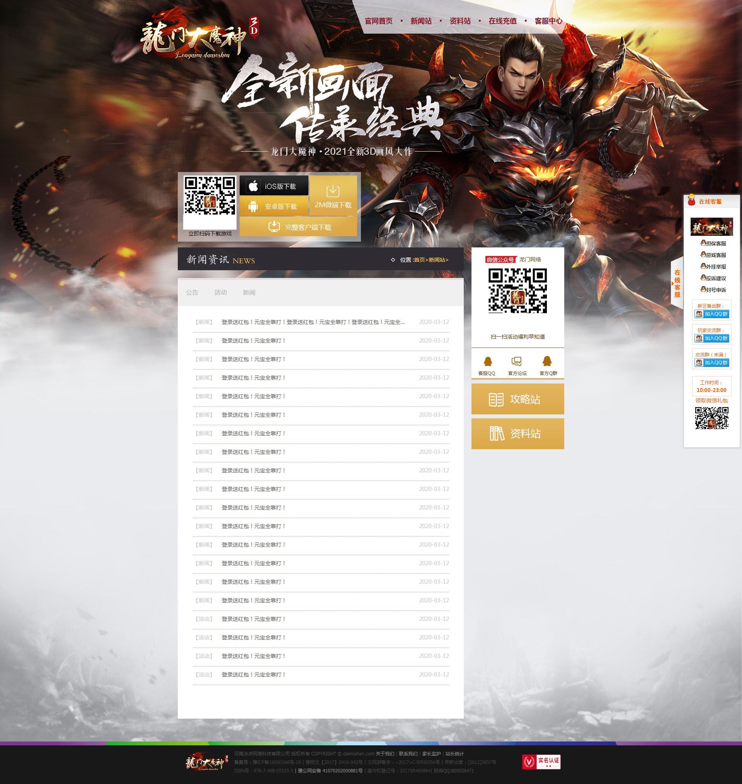Viewport: 742px width, 784px height.
Task: Click the 2M微端下载 button
Action: click(333, 196)
